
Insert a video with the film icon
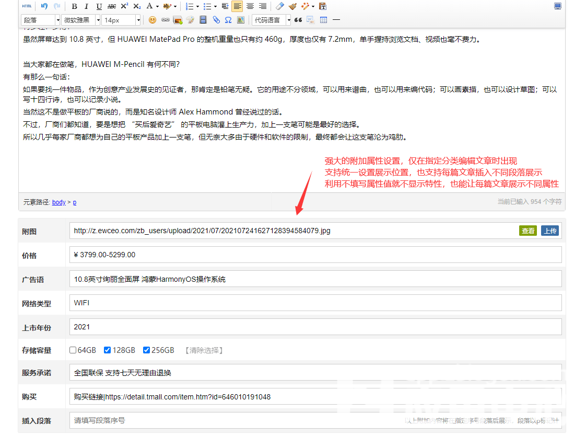pyautogui.click(x=203, y=20)
